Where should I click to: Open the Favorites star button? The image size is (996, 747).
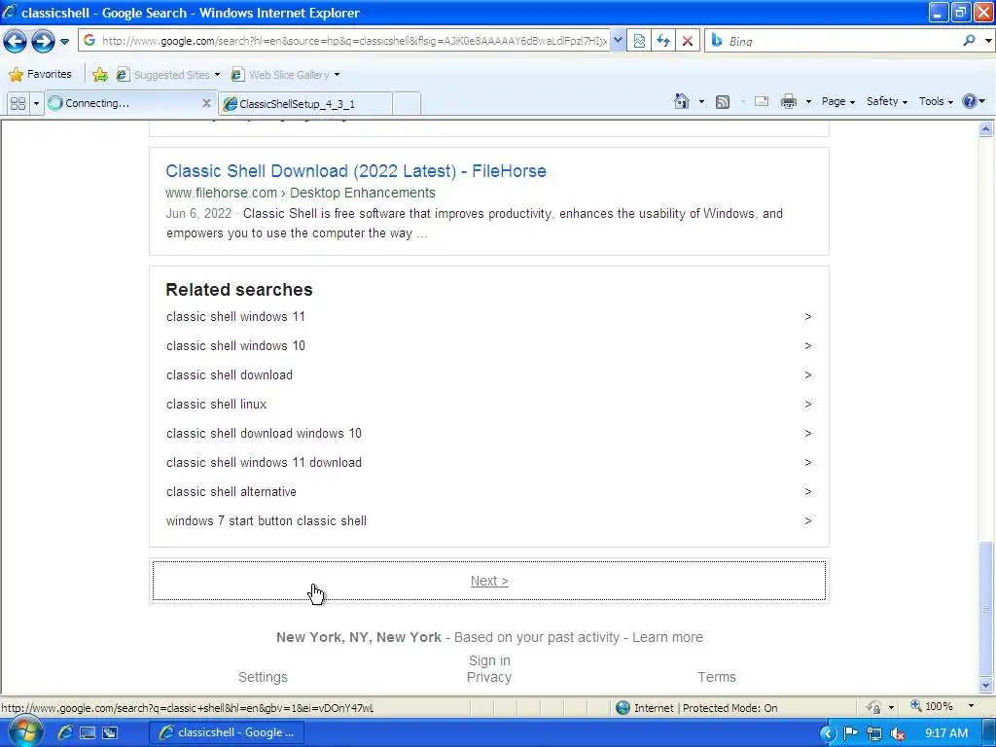click(x=40, y=74)
